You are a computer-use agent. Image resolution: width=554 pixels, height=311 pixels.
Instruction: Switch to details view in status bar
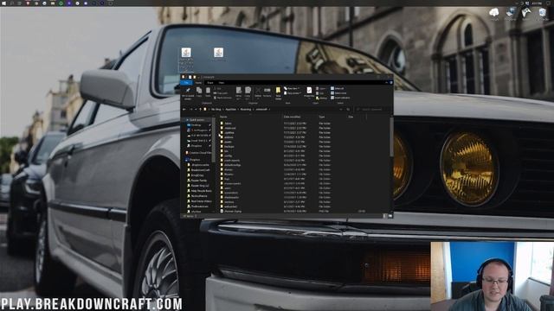tap(385, 216)
